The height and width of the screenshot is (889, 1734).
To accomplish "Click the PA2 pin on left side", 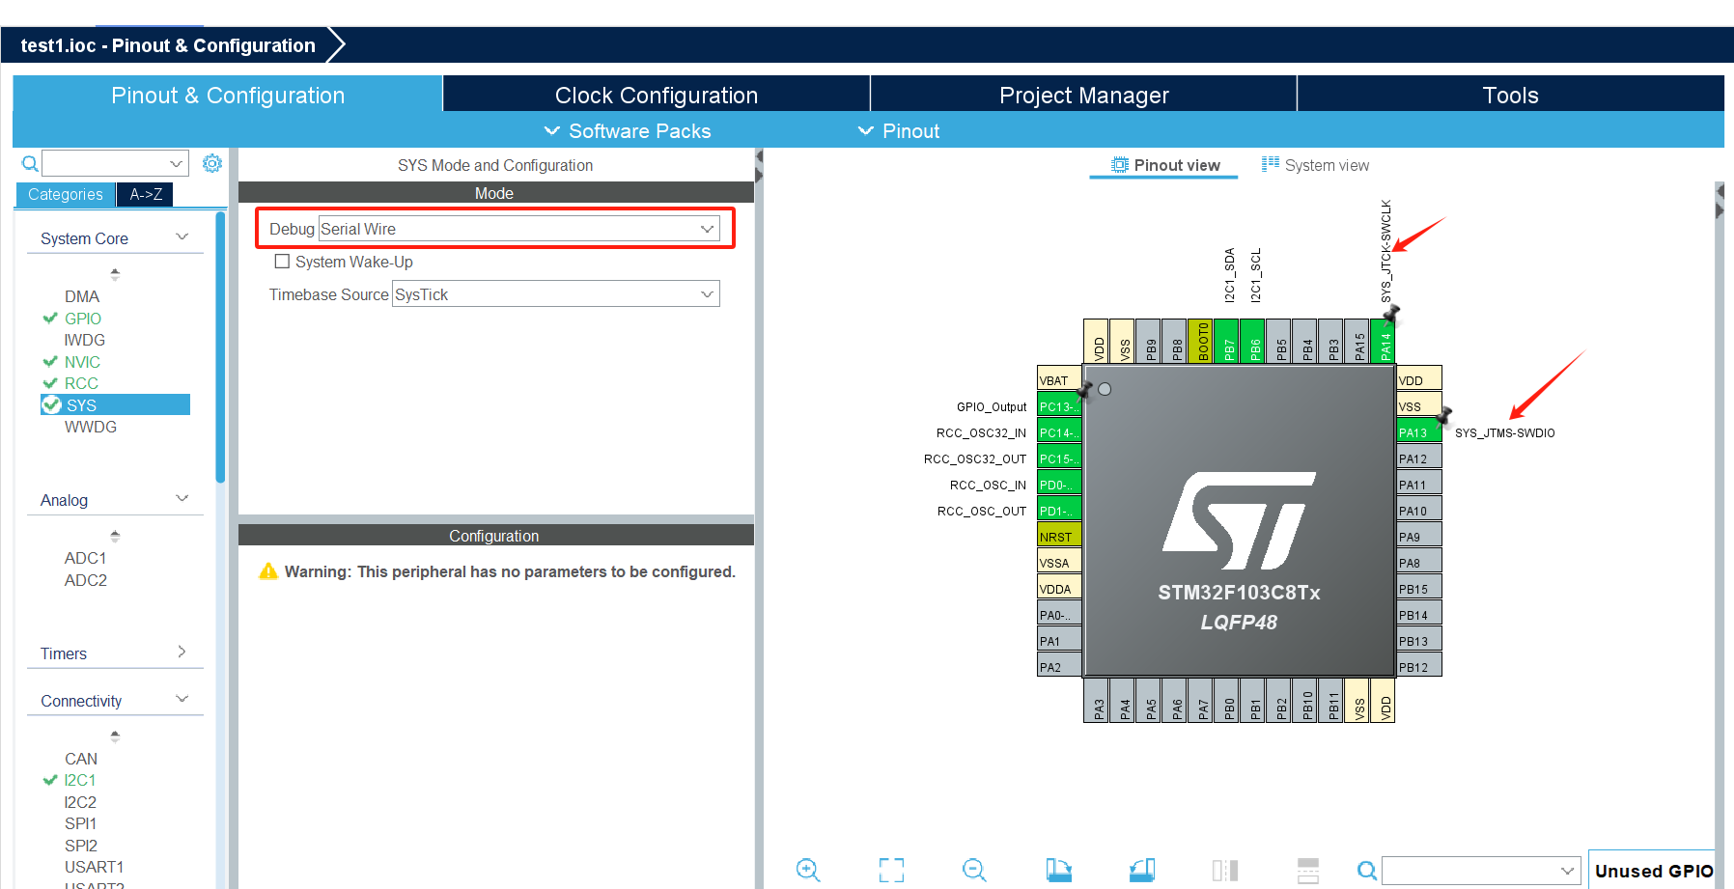I will point(1059,667).
